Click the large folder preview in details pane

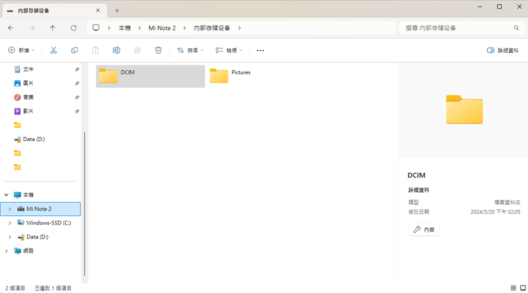pos(464,109)
